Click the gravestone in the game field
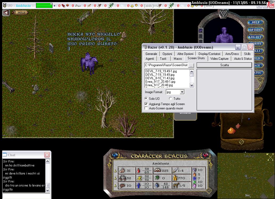Image resolution: width=275 pixels, height=199 pixels. [x=51, y=48]
